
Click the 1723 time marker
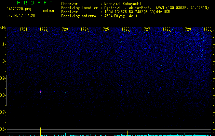pos(64,29)
